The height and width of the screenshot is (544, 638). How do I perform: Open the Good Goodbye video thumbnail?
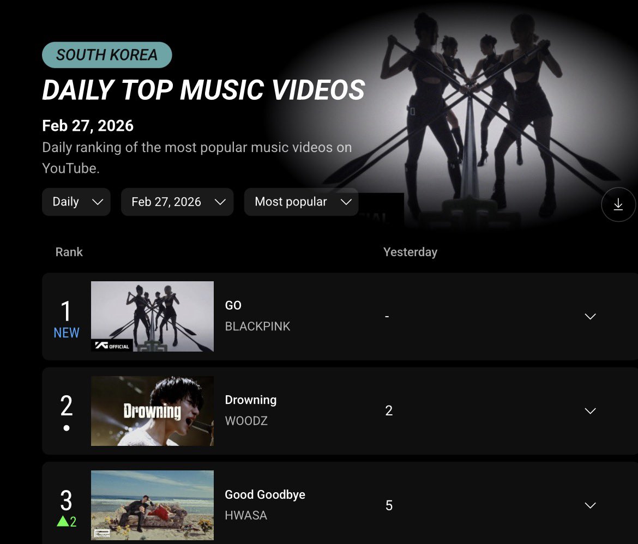click(x=152, y=505)
